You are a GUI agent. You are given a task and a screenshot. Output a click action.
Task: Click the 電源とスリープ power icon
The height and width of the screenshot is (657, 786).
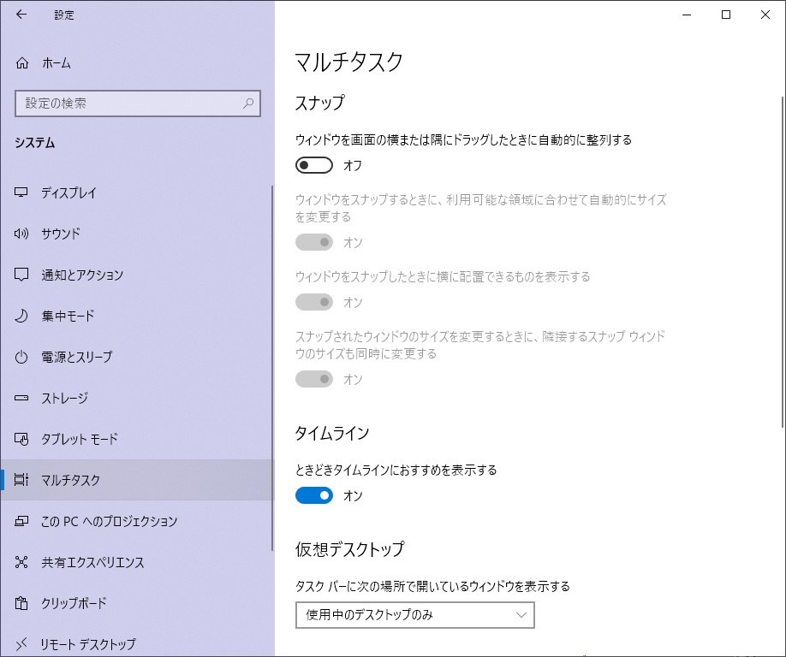(x=21, y=357)
